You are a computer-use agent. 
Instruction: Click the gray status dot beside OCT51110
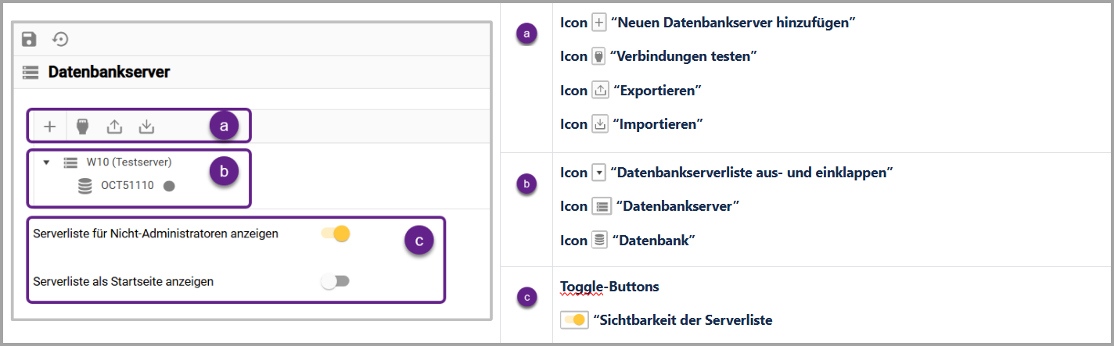pos(168,186)
